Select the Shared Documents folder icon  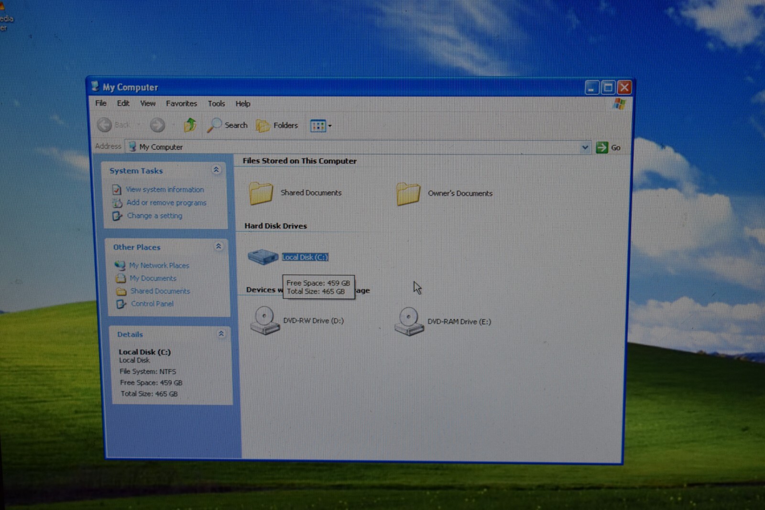click(x=261, y=193)
